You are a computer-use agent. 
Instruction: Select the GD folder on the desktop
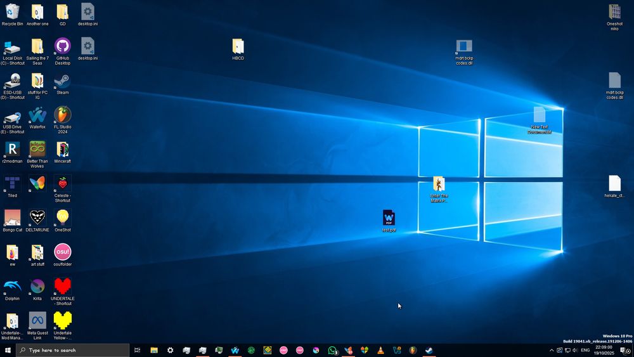coord(63,15)
